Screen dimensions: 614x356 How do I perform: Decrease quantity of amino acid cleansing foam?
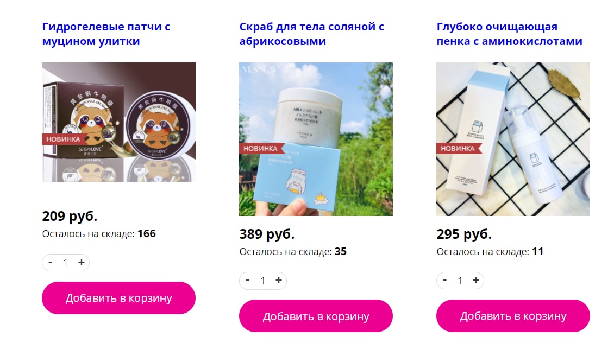(445, 280)
